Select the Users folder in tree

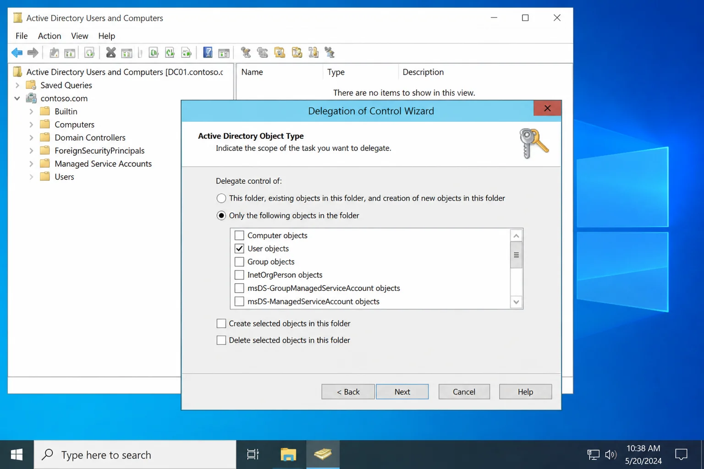[x=64, y=177]
